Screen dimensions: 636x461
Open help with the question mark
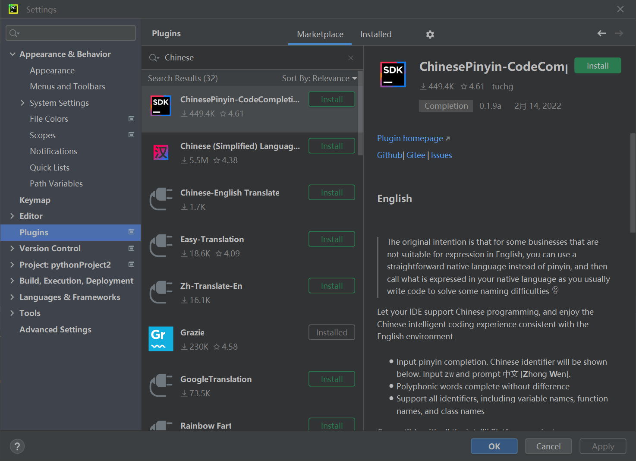(x=17, y=446)
